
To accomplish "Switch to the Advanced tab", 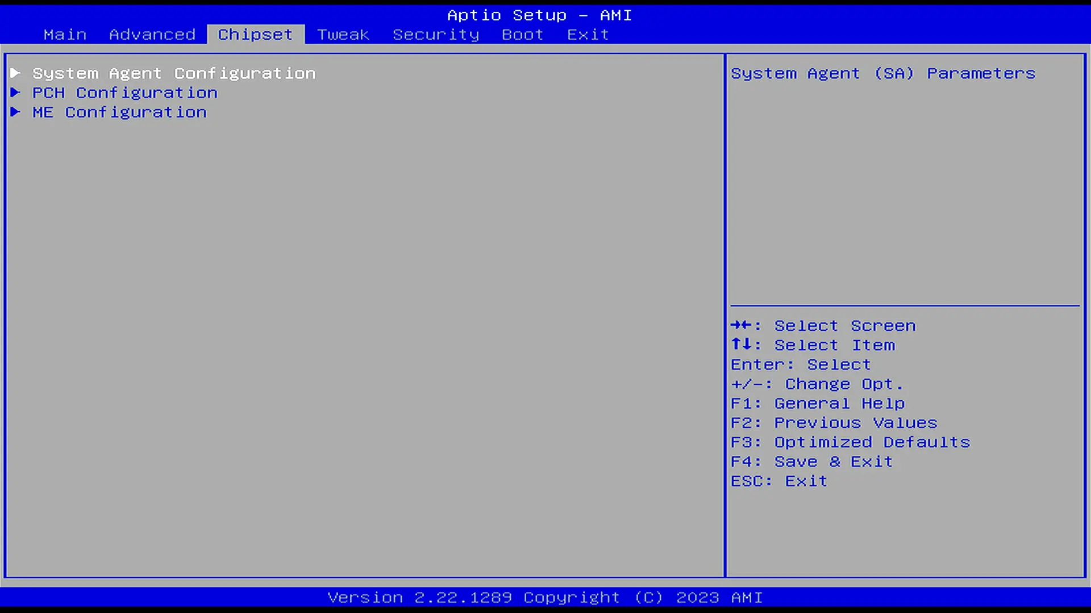I will tap(152, 35).
